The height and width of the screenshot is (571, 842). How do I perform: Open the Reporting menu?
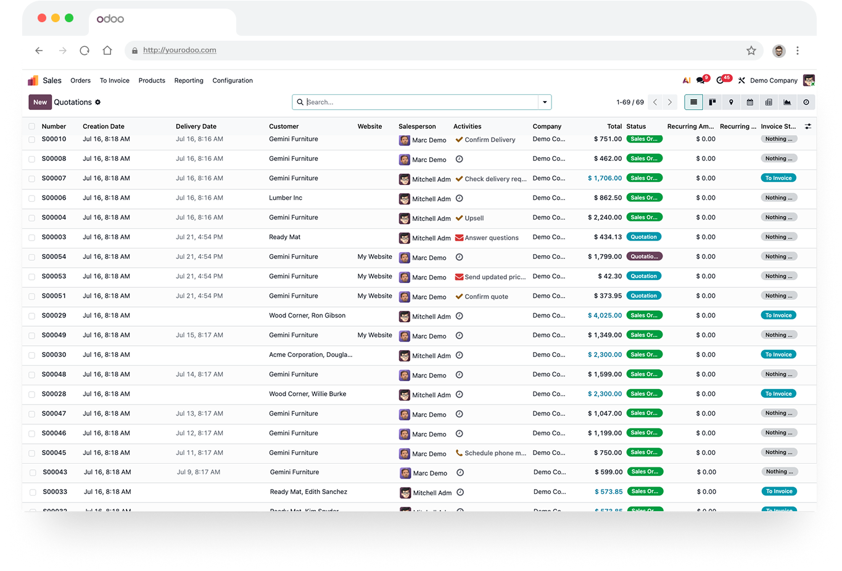(189, 81)
